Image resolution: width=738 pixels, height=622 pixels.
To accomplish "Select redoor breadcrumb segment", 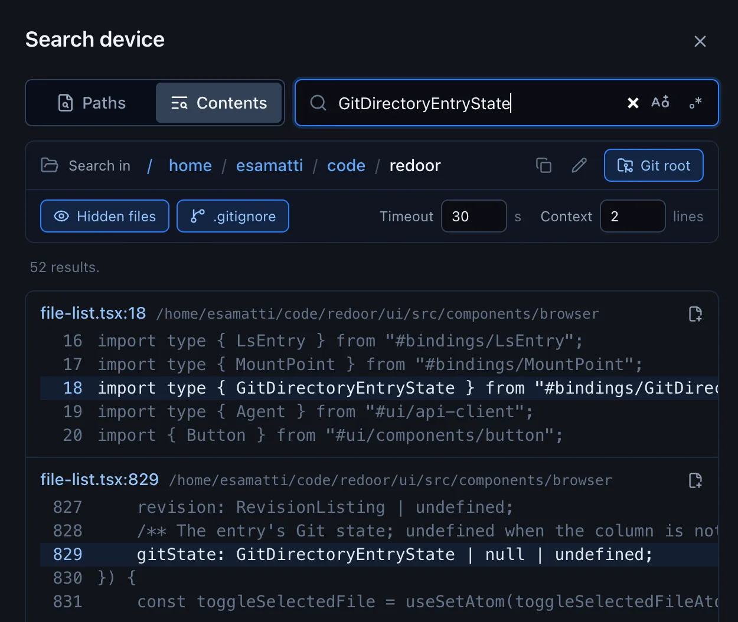I will [415, 166].
